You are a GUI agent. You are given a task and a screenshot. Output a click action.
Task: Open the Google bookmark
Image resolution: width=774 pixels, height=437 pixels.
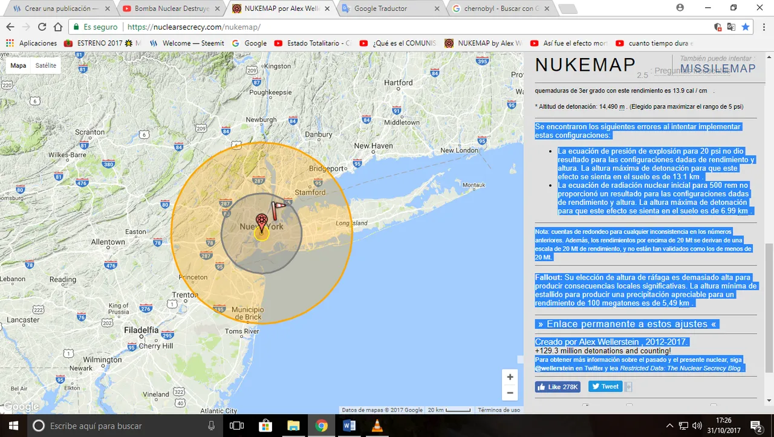249,43
